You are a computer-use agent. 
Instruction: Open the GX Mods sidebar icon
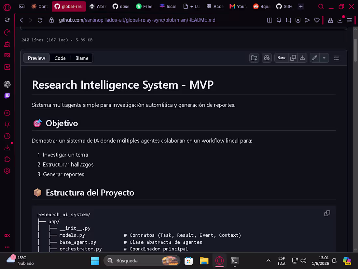coord(7,67)
